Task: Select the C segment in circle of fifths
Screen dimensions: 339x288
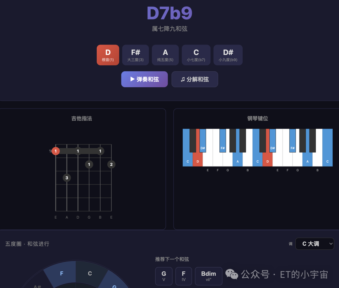Action: click(x=90, y=273)
